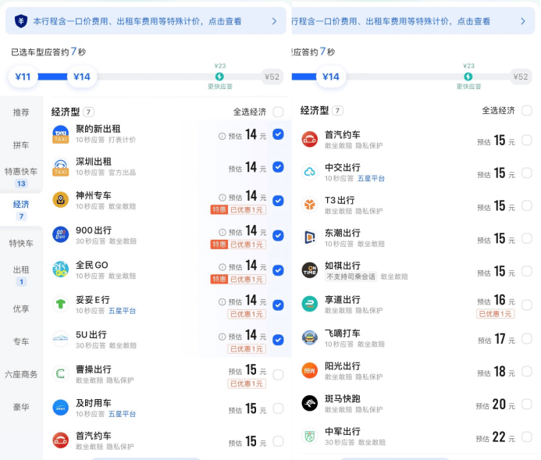541x460 pixels.
Task: Switch to the 推荐 sidebar tab
Action: coord(21,112)
